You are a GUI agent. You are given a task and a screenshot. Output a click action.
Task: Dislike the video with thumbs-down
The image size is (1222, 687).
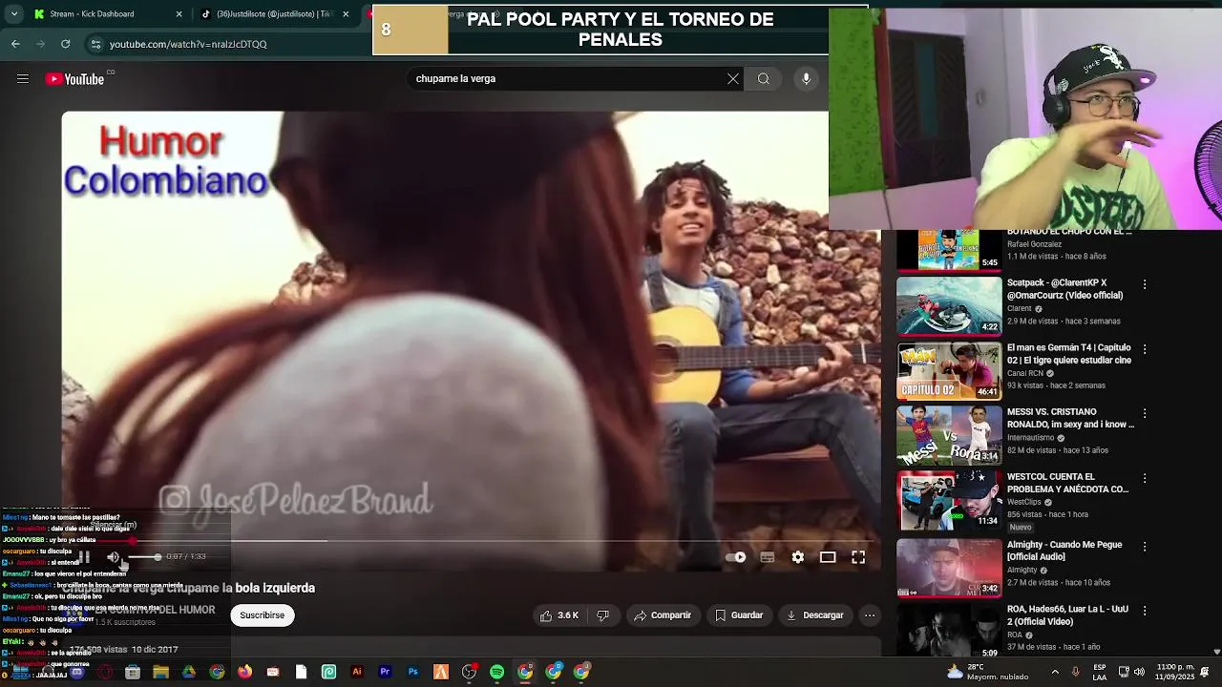(x=602, y=615)
